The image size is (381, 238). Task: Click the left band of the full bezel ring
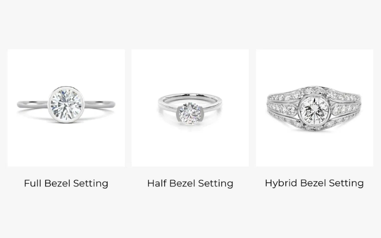coord(32,104)
